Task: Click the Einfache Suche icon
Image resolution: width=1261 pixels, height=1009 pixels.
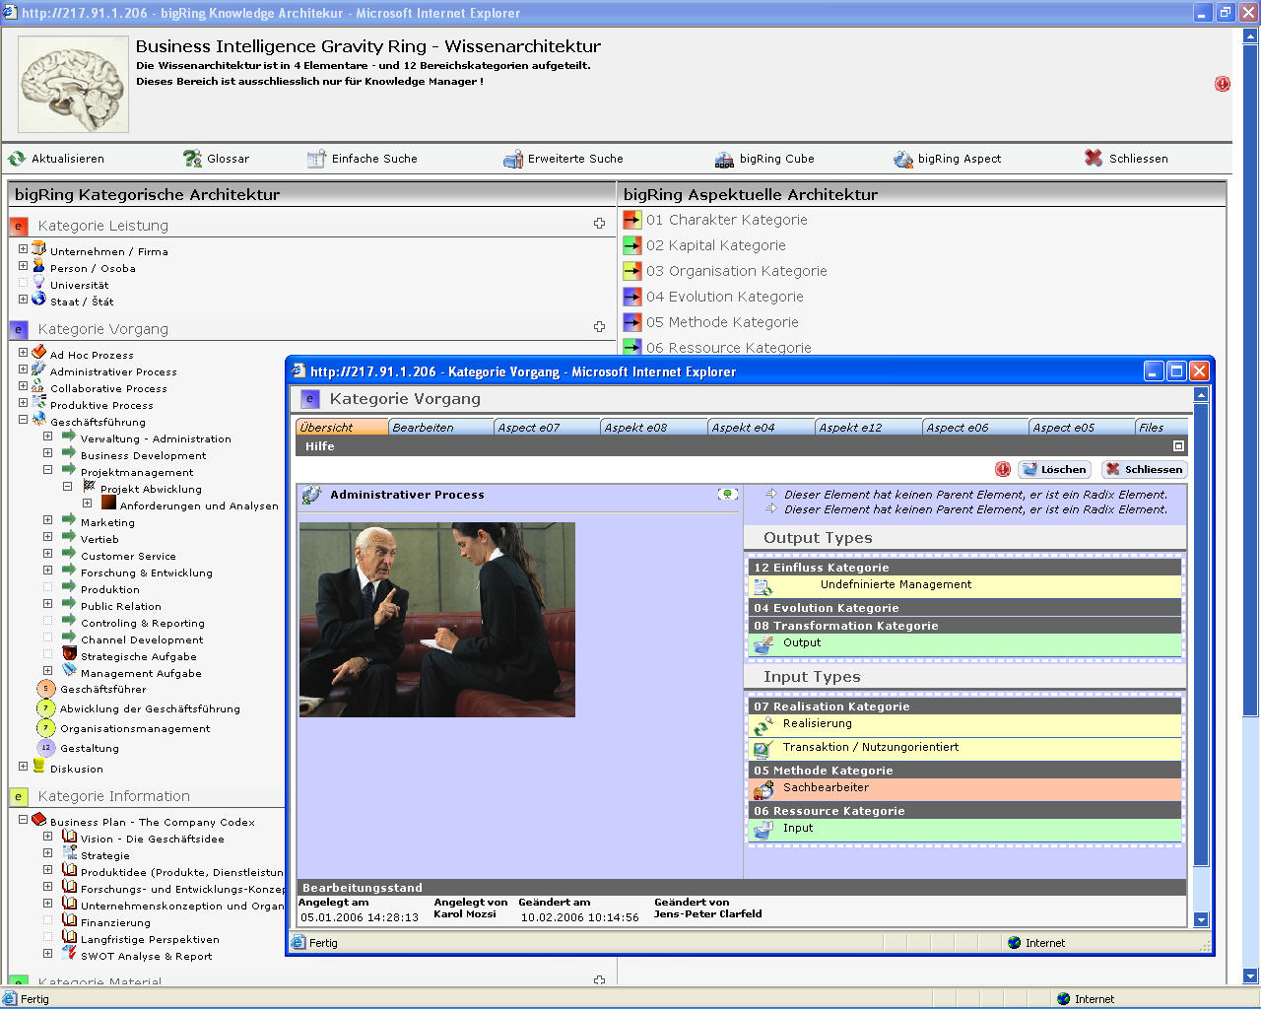Action: tap(316, 159)
